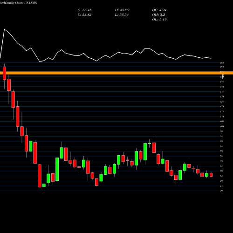Click the first red candlestick near the 164 level

click(5, 73)
